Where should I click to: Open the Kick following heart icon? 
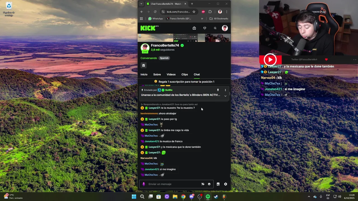pyautogui.click(x=204, y=28)
